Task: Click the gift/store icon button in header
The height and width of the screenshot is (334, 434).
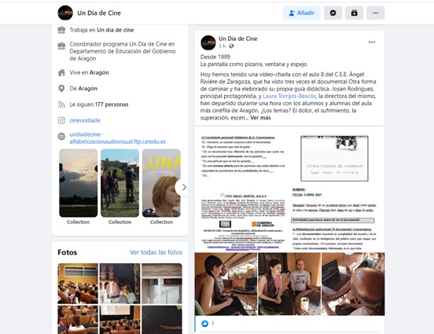Action: click(x=355, y=13)
